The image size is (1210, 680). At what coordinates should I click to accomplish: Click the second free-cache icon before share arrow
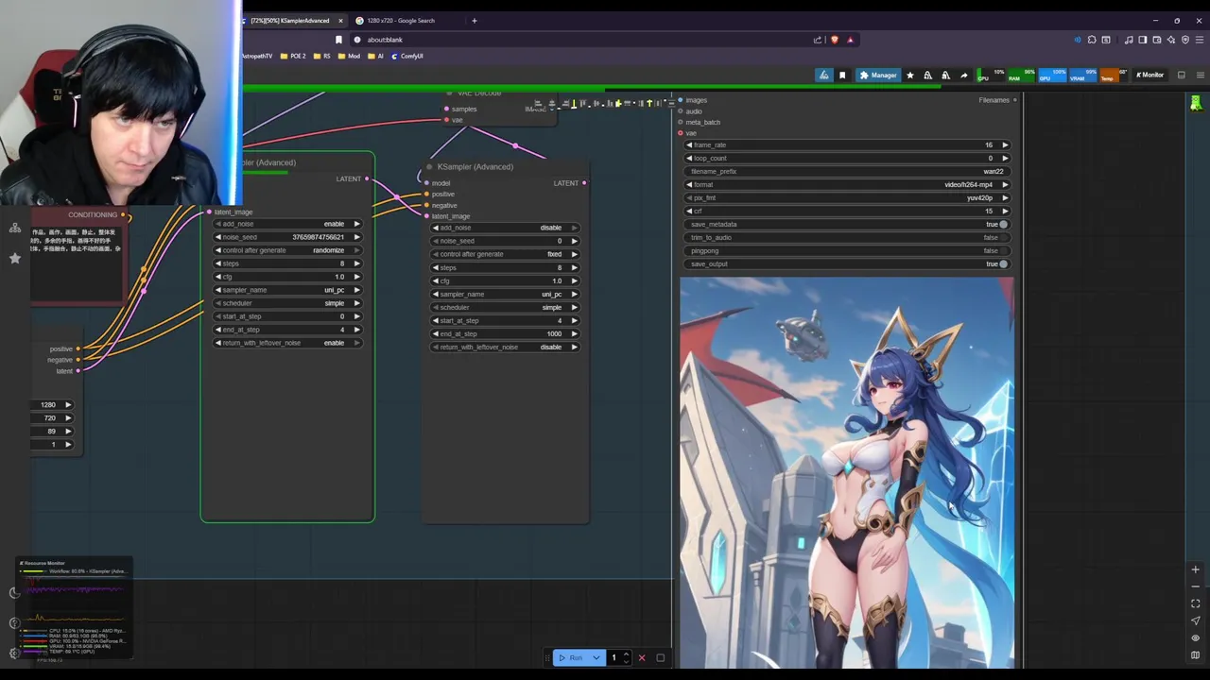click(x=945, y=76)
